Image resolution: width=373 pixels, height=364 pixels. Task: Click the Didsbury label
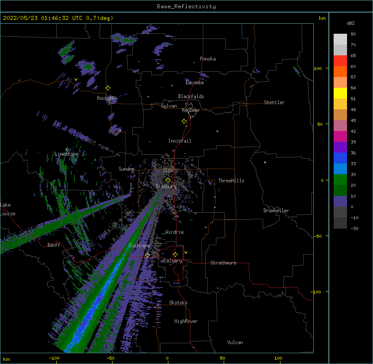pyautogui.click(x=166, y=186)
